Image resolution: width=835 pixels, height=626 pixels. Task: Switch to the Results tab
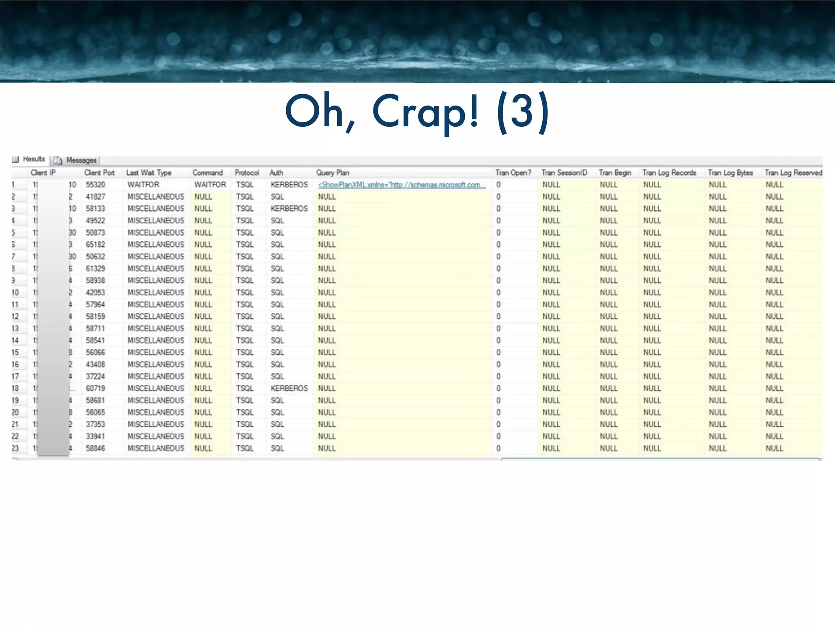(33, 159)
